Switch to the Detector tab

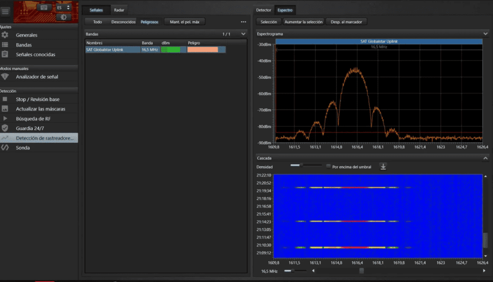[263, 10]
